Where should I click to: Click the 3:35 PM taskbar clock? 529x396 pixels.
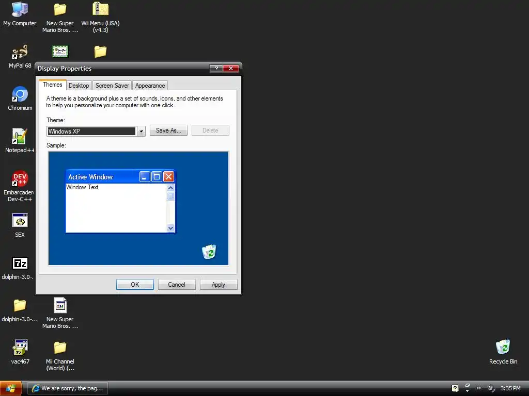(510, 388)
